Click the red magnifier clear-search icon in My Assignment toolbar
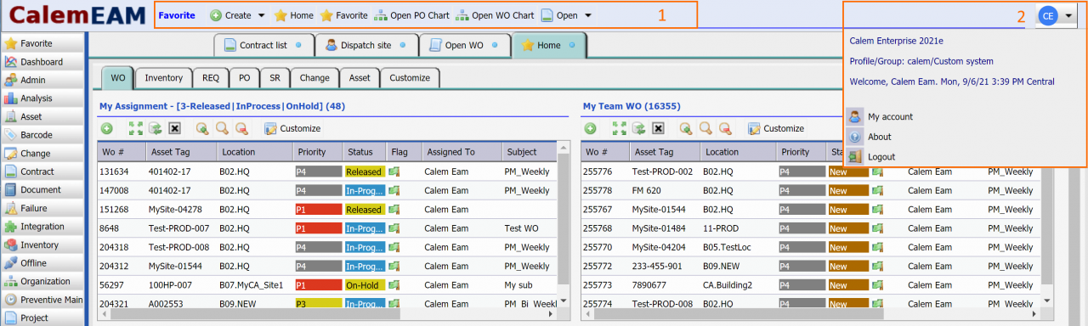 click(241, 128)
